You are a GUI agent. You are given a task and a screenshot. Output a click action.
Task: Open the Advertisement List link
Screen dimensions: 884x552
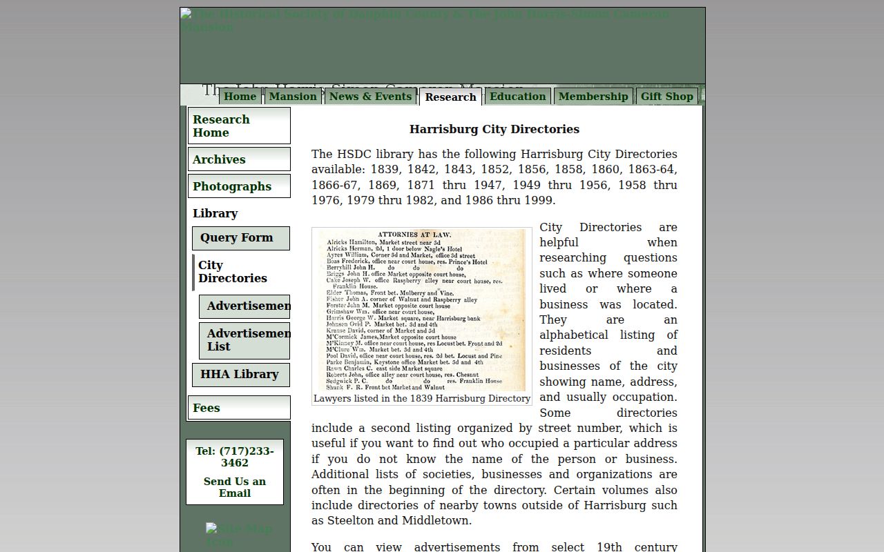(x=244, y=340)
